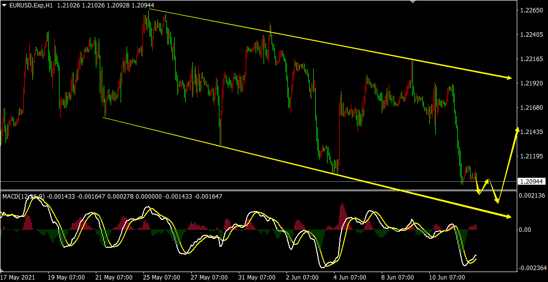Click the 17 May 2021 date label

click(x=17, y=278)
